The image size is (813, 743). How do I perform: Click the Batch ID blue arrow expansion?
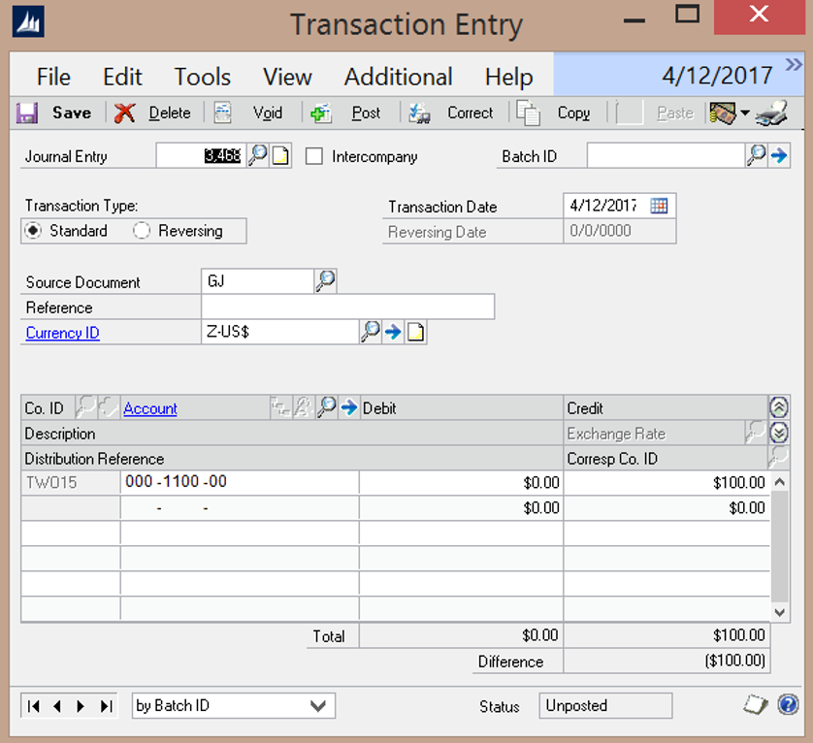[778, 156]
